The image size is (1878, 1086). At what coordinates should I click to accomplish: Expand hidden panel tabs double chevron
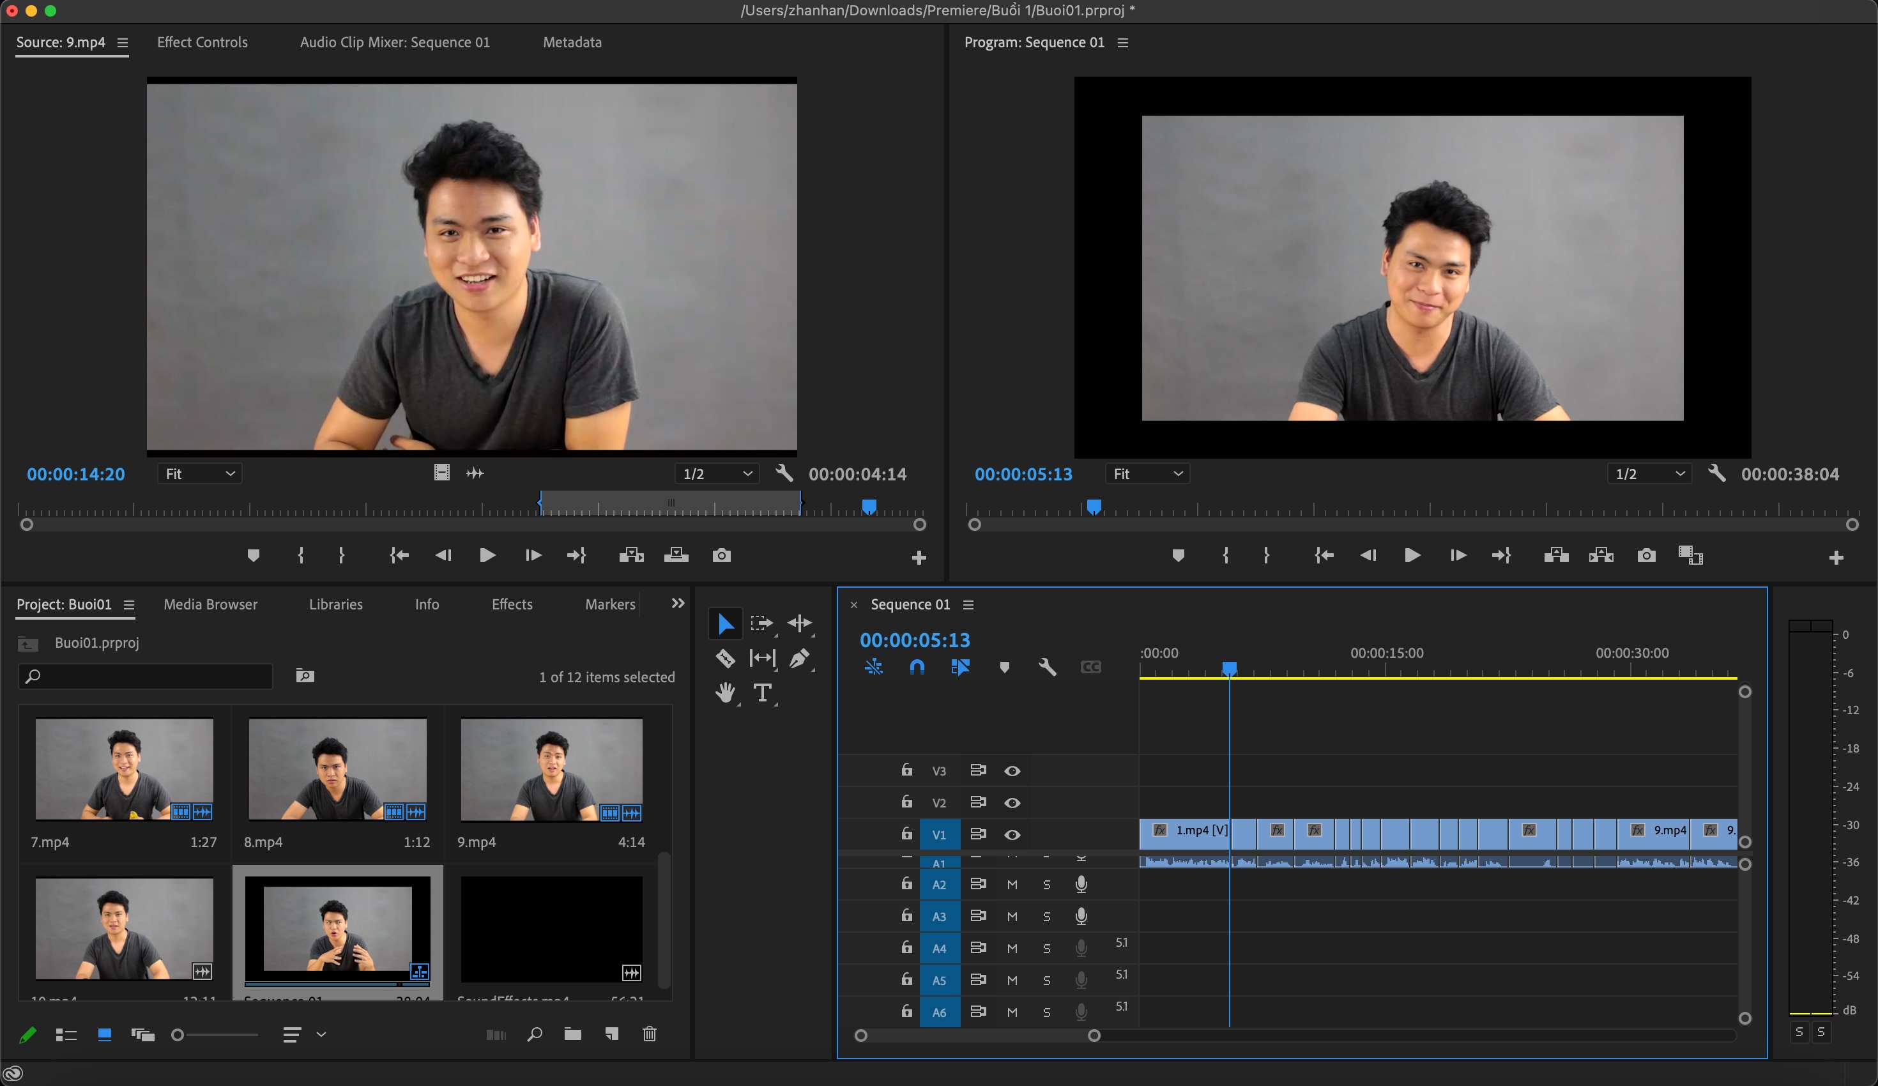point(677,604)
